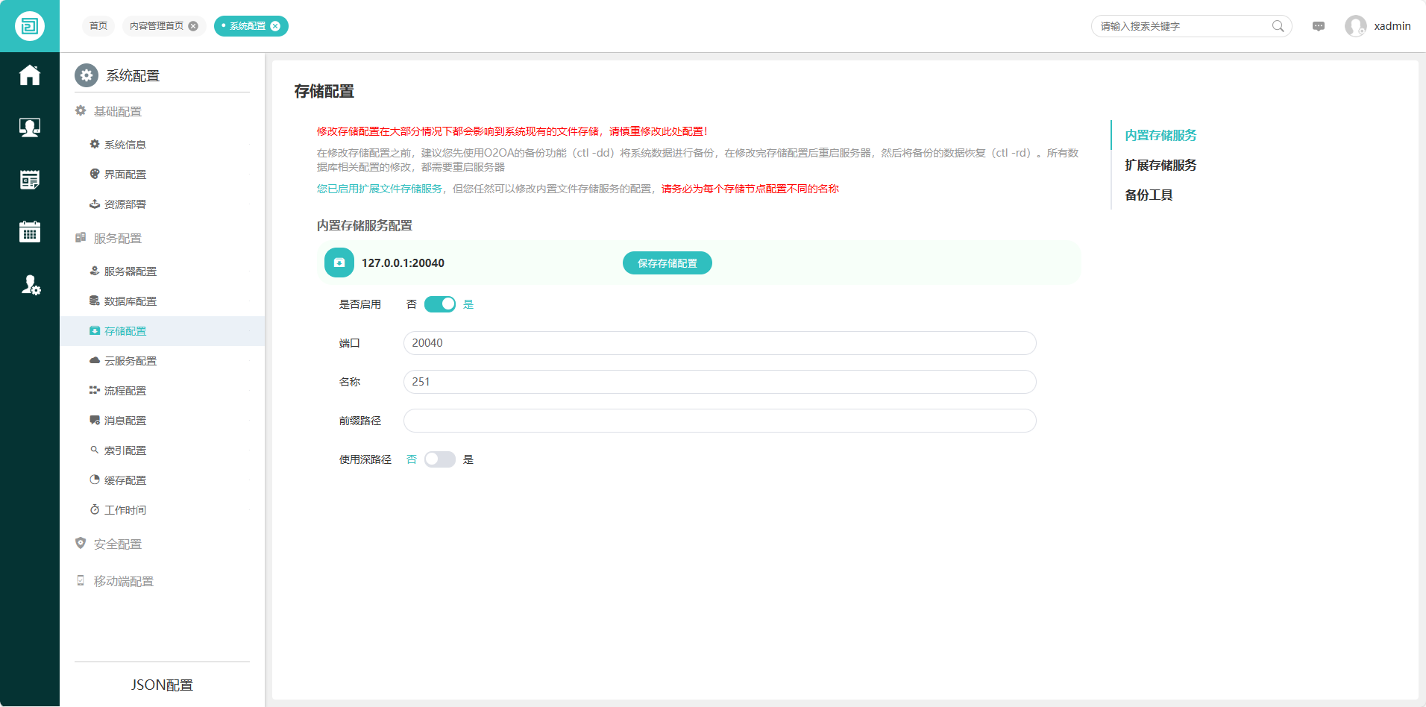Open 缓存配置 page
Screen dimensions: 1426x707
(x=162, y=480)
